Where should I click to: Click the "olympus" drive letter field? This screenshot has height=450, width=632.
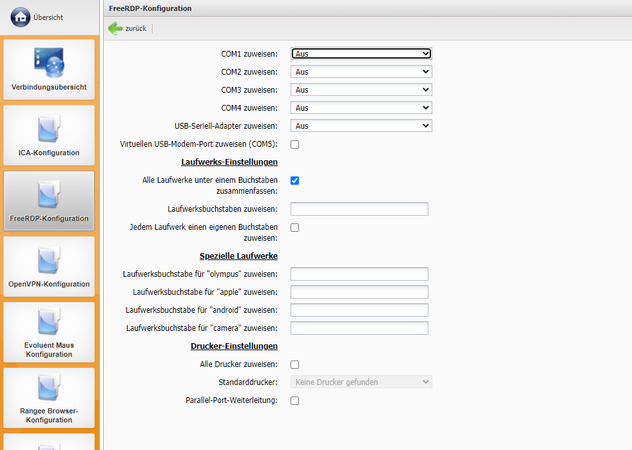tap(359, 274)
